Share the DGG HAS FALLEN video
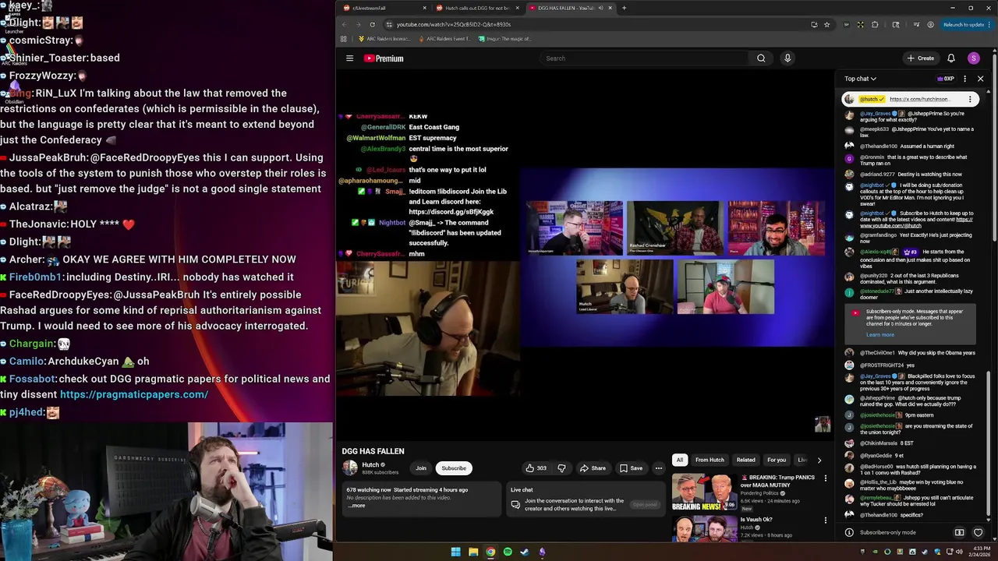This screenshot has height=561, width=998. pyautogui.click(x=593, y=468)
